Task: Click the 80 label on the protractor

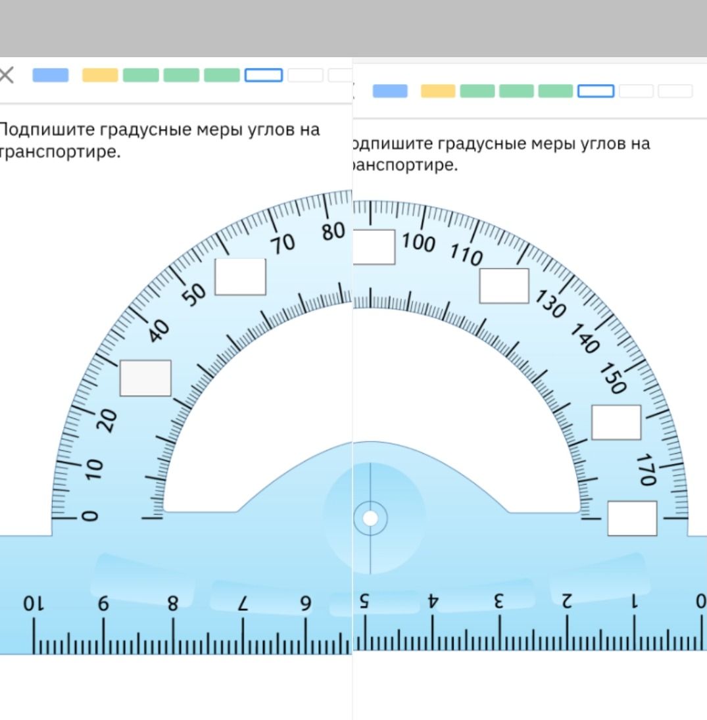Action: tap(333, 231)
